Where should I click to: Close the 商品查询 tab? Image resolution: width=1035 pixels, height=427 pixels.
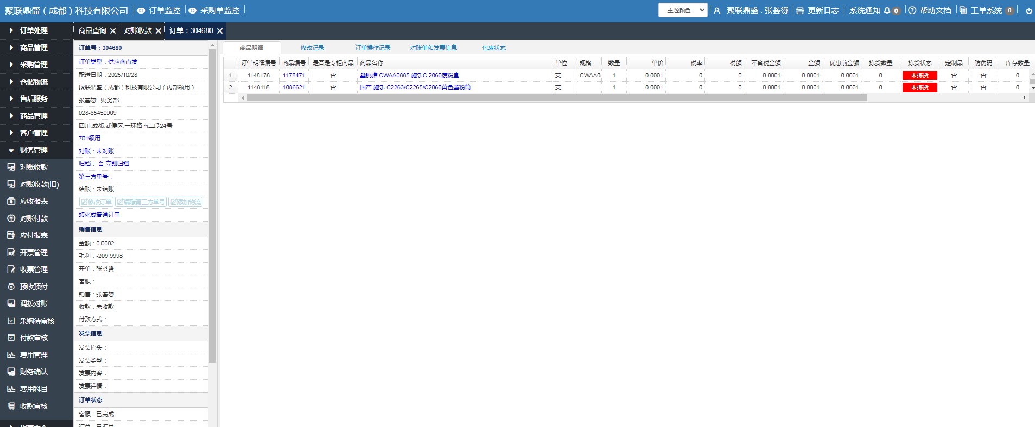coord(113,31)
